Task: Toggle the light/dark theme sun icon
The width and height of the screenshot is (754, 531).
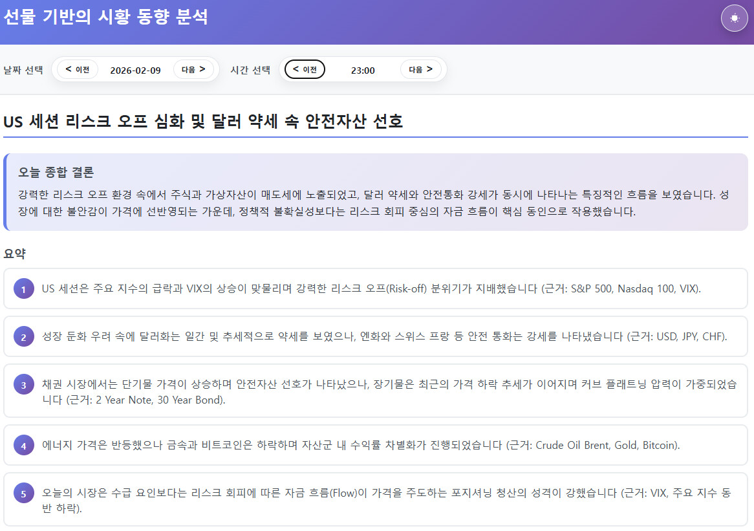Action: (x=734, y=18)
